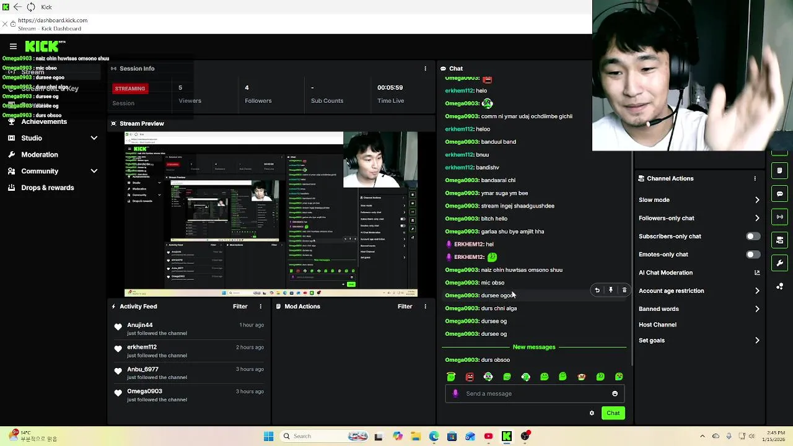Viewport: 793px width, 446px height.
Task: Click the Stream Preview video thumbnail
Action: pos(271,214)
